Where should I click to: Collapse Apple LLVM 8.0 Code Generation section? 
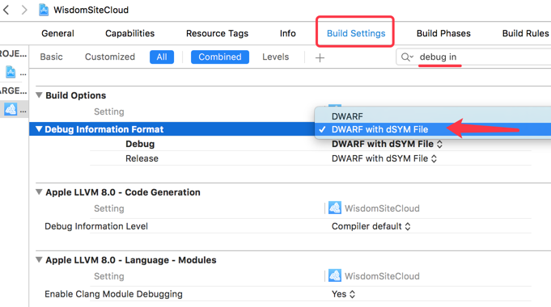click(x=39, y=192)
